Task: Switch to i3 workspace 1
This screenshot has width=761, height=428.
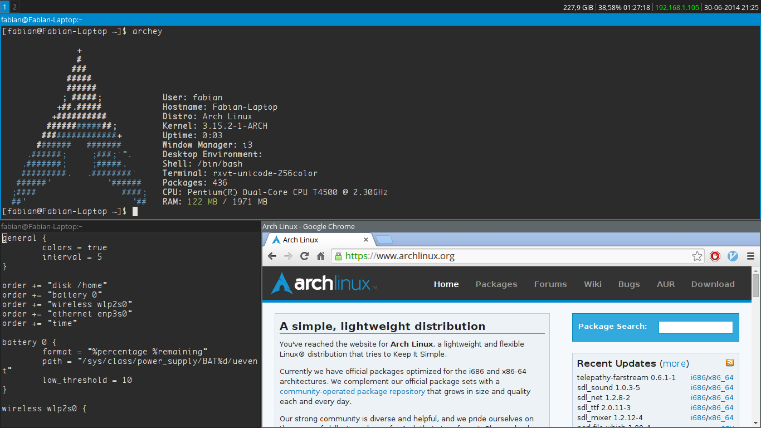Action: click(4, 7)
